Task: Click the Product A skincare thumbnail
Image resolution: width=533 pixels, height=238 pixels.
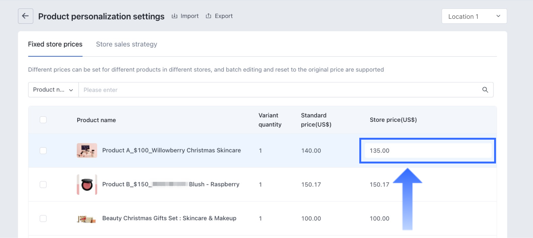Action: click(87, 151)
